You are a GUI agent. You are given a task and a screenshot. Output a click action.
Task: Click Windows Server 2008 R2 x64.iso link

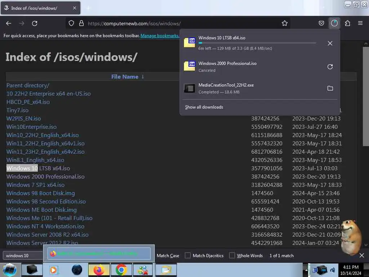tap(48, 234)
